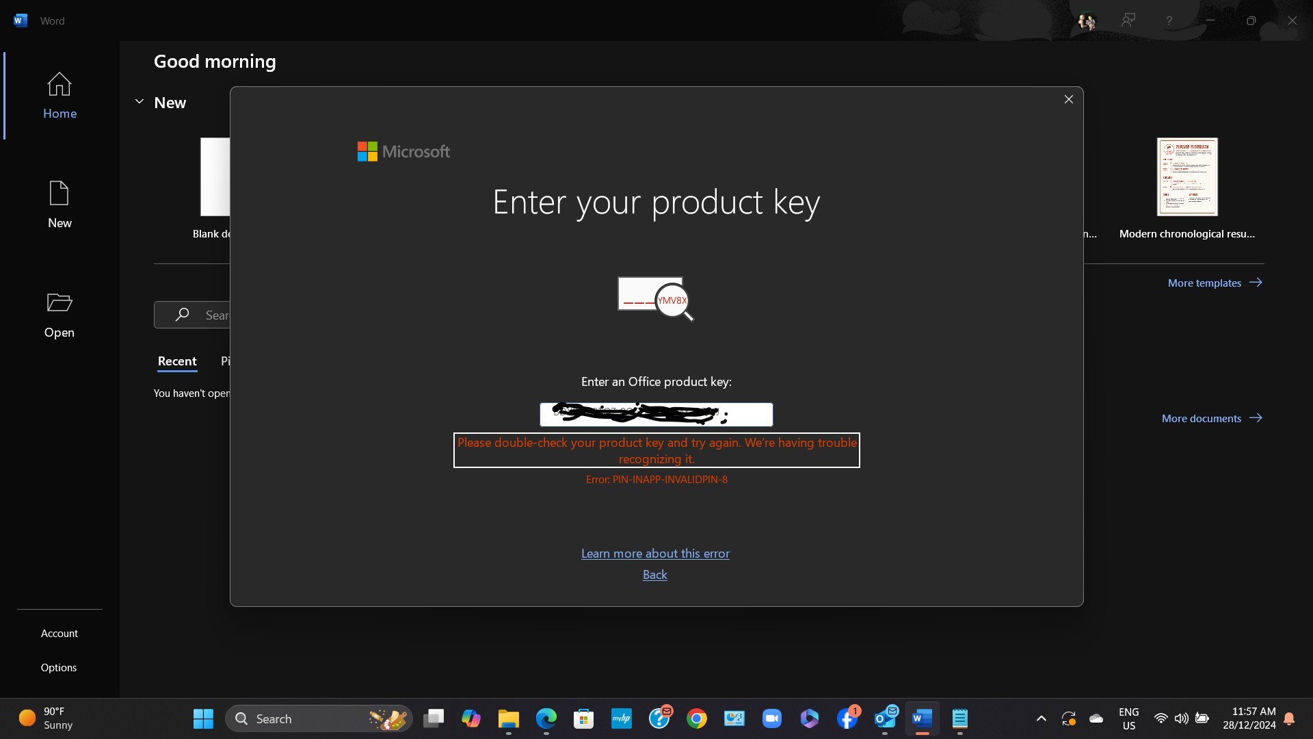Image resolution: width=1313 pixels, height=739 pixels.
Task: Open the Microsoft 365 app on taskbar
Action: pos(810,719)
